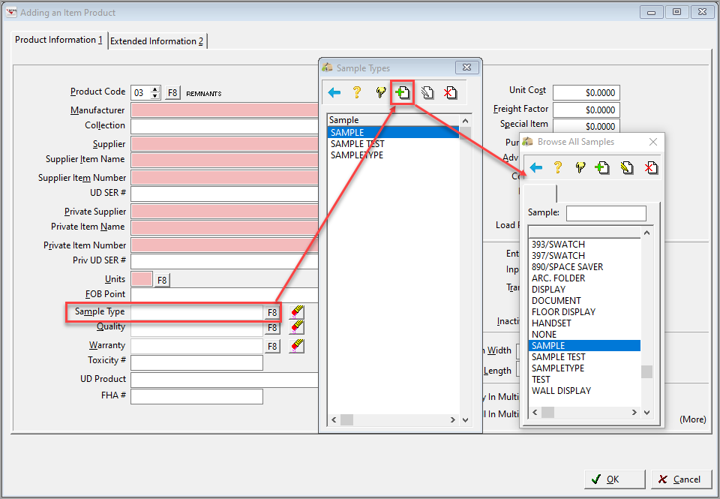The width and height of the screenshot is (720, 499).
Task: Click the green plus Add icon in Sample Types
Action: coord(402,92)
